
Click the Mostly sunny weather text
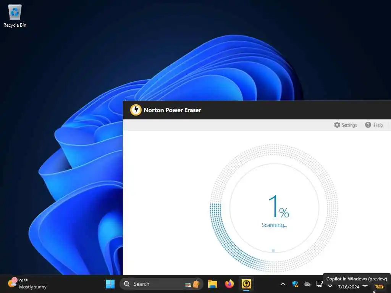click(33, 287)
